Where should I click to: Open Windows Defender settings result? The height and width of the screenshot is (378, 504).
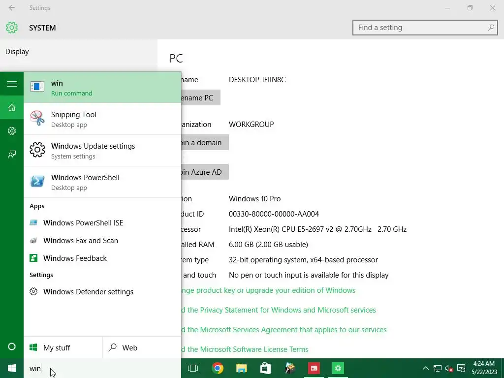[102, 291]
